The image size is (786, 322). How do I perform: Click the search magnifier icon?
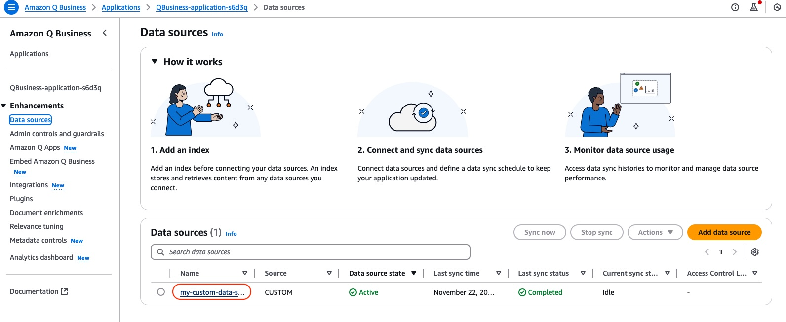pyautogui.click(x=160, y=252)
